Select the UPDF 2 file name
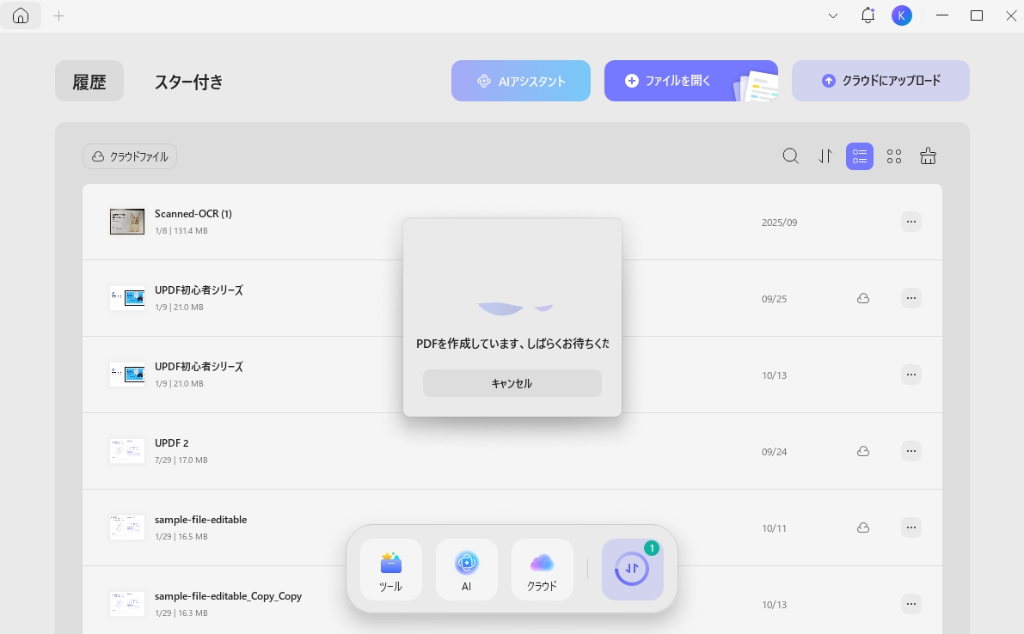Image resolution: width=1024 pixels, height=634 pixels. click(172, 443)
